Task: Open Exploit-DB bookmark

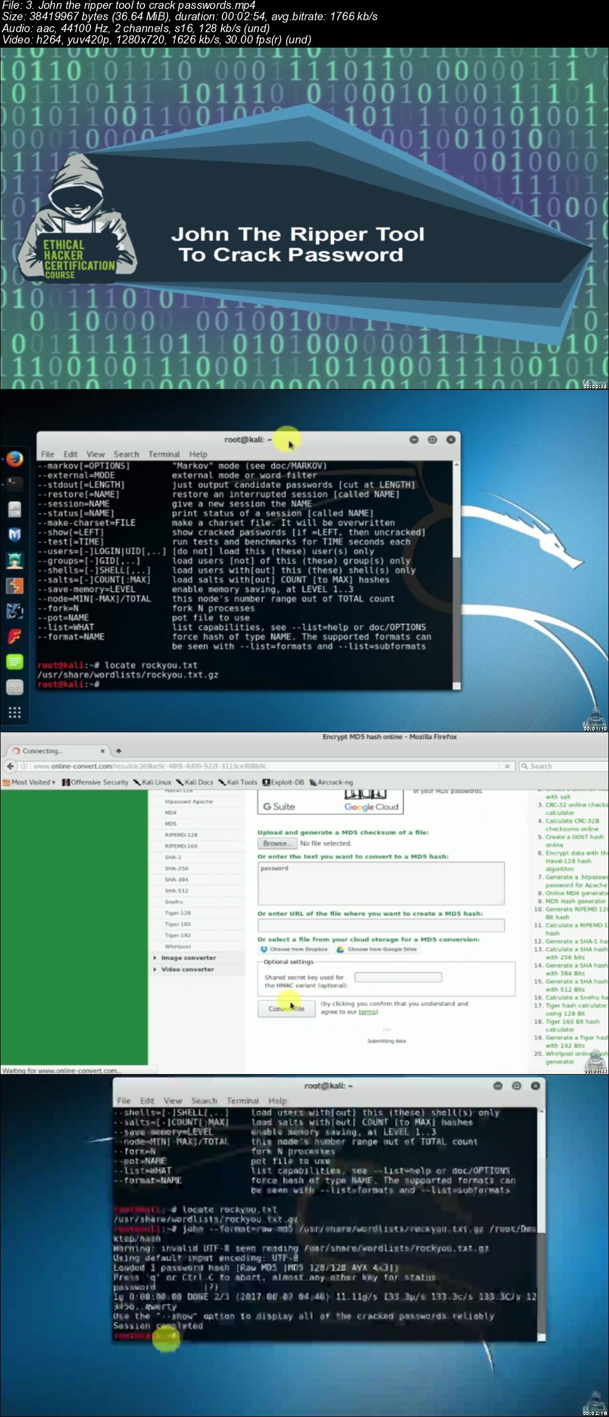Action: (284, 782)
